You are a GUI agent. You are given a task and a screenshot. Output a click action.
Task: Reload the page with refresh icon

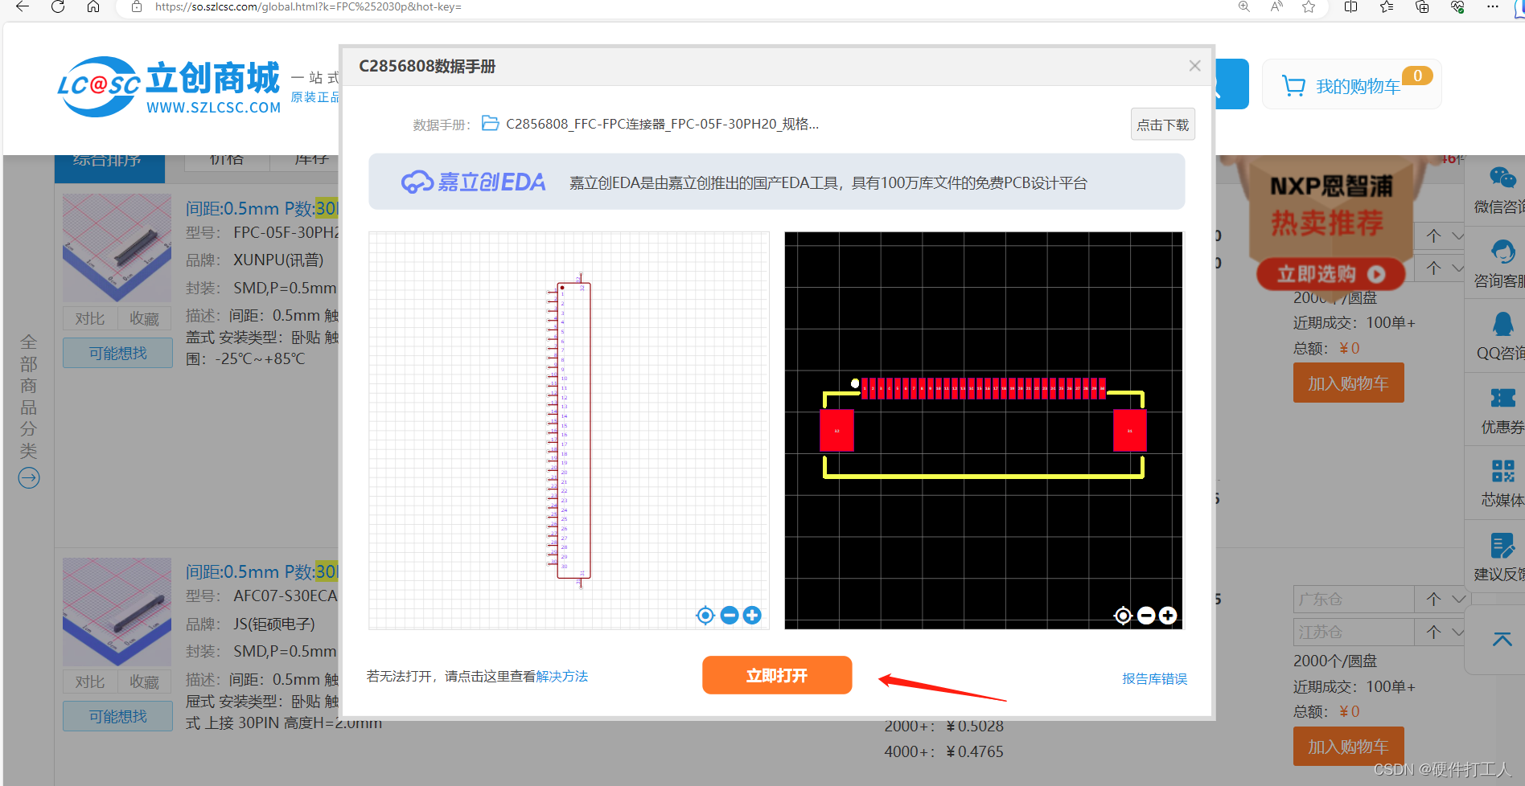(58, 6)
